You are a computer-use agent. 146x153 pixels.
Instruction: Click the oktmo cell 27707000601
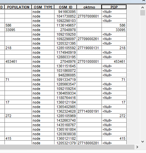[x=89, y=16]
